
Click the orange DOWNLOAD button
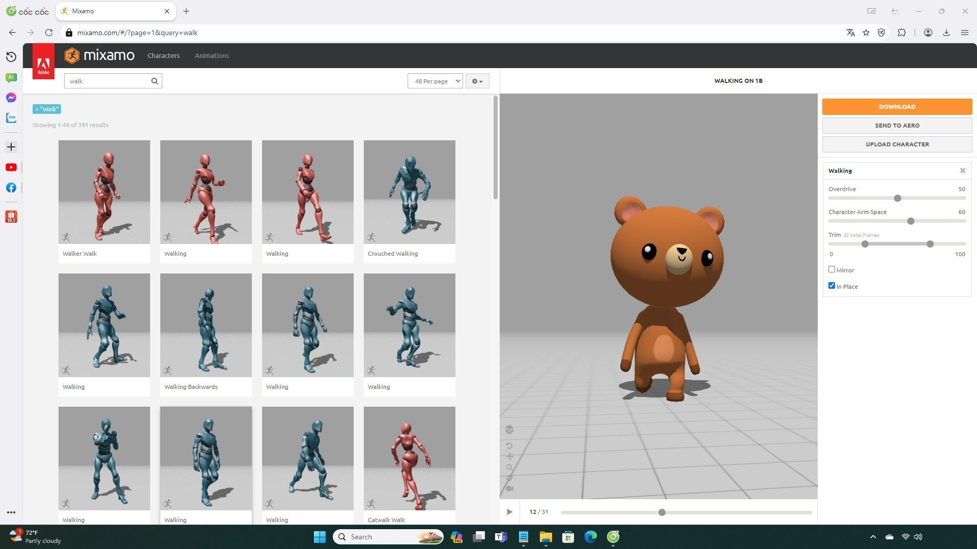(897, 107)
